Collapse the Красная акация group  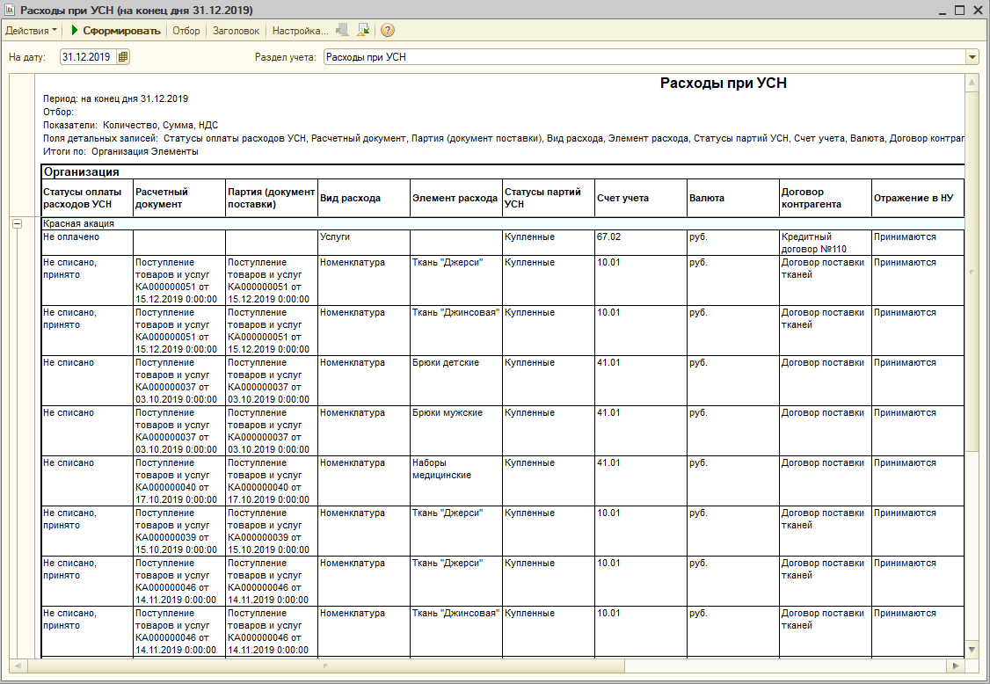click(16, 224)
